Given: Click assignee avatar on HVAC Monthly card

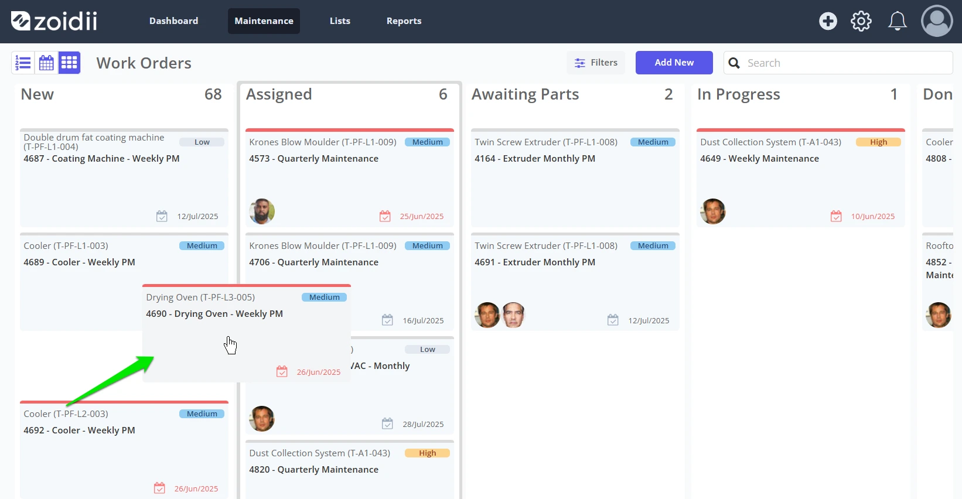Looking at the screenshot, I should (x=262, y=419).
